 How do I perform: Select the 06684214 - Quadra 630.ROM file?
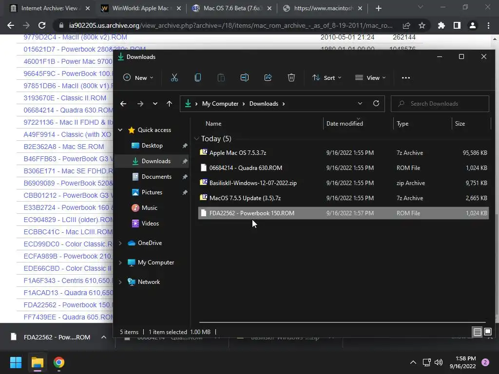(343, 168)
